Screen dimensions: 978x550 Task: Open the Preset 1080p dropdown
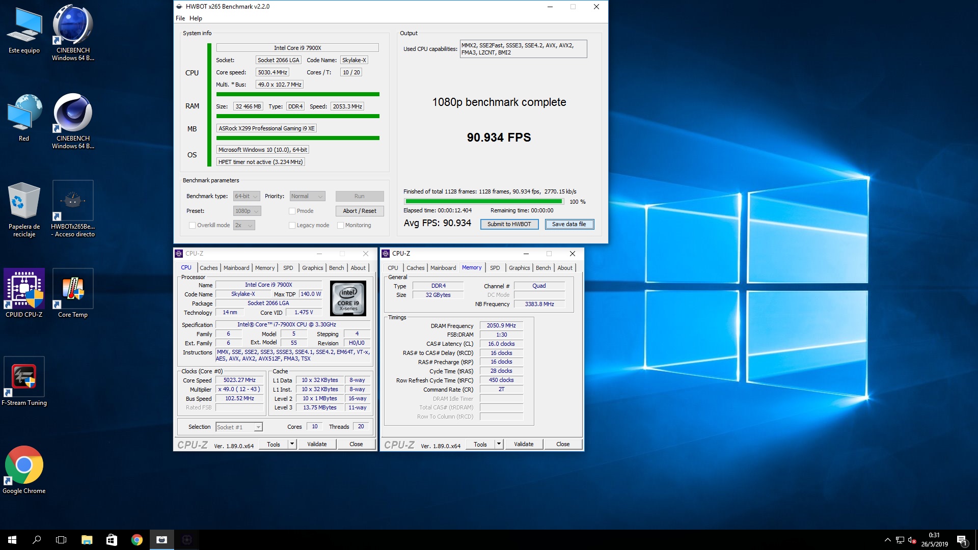[247, 211]
